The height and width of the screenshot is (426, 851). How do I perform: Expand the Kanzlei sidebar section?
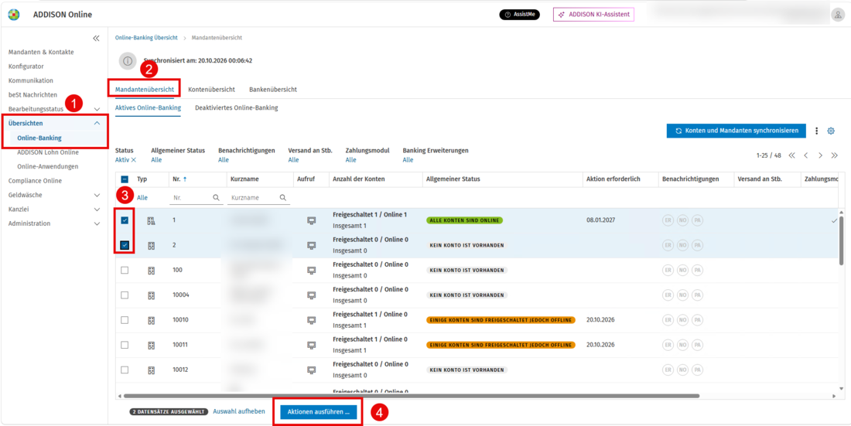[x=97, y=209]
